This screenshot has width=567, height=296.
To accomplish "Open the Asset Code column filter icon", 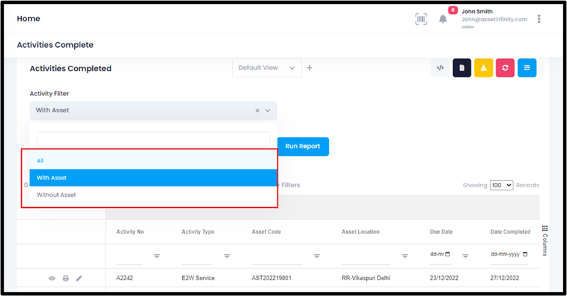I will tap(317, 256).
